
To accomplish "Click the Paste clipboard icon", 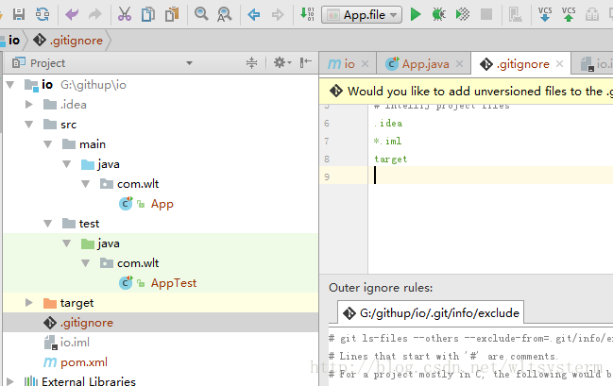I will [x=172, y=14].
